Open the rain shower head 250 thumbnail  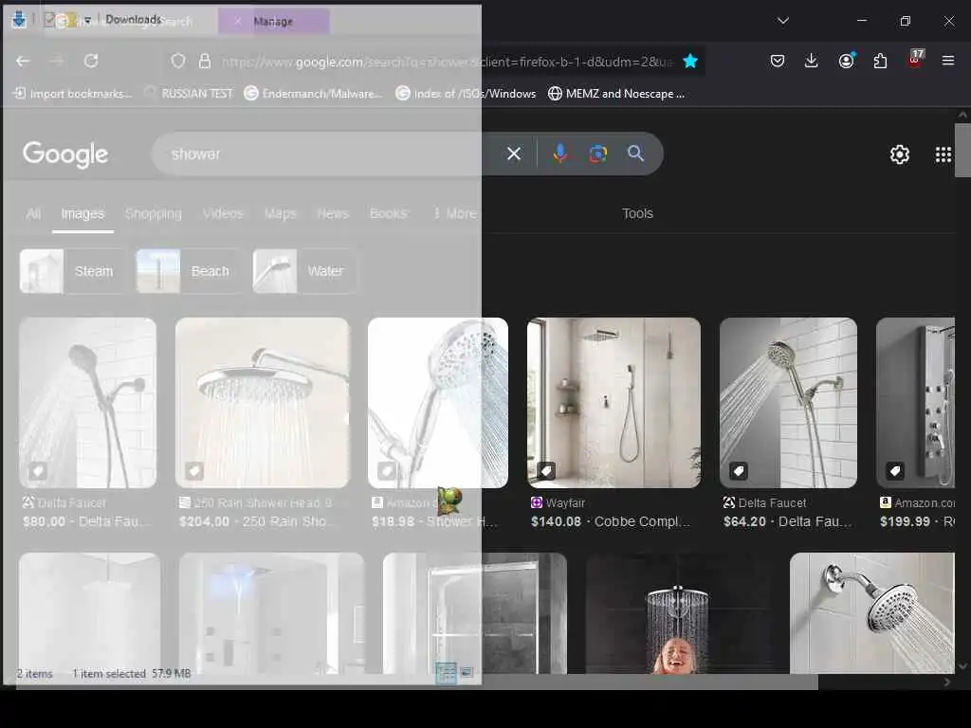[x=262, y=402]
